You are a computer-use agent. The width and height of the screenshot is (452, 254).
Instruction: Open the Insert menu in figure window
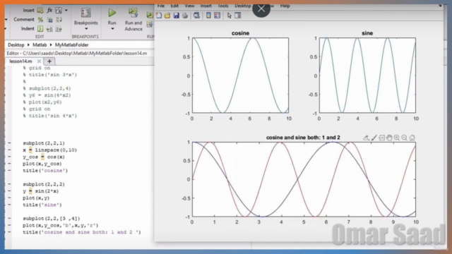(x=206, y=6)
